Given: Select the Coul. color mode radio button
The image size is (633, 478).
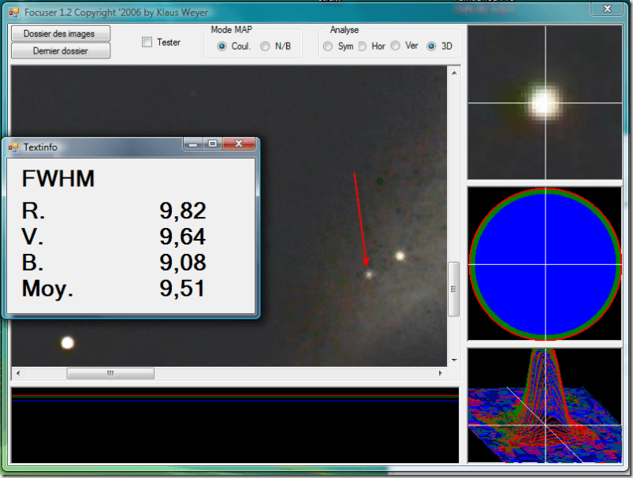Looking at the screenshot, I should pyautogui.click(x=222, y=47).
